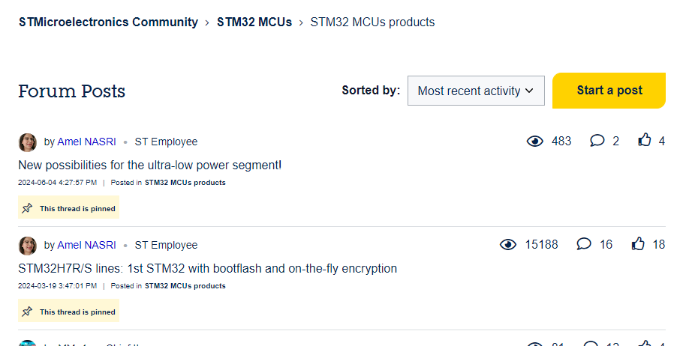Screen dimensions: 680x346
Task: Click the thumbs-up icon on STM32H7R/S post
Action: [639, 243]
